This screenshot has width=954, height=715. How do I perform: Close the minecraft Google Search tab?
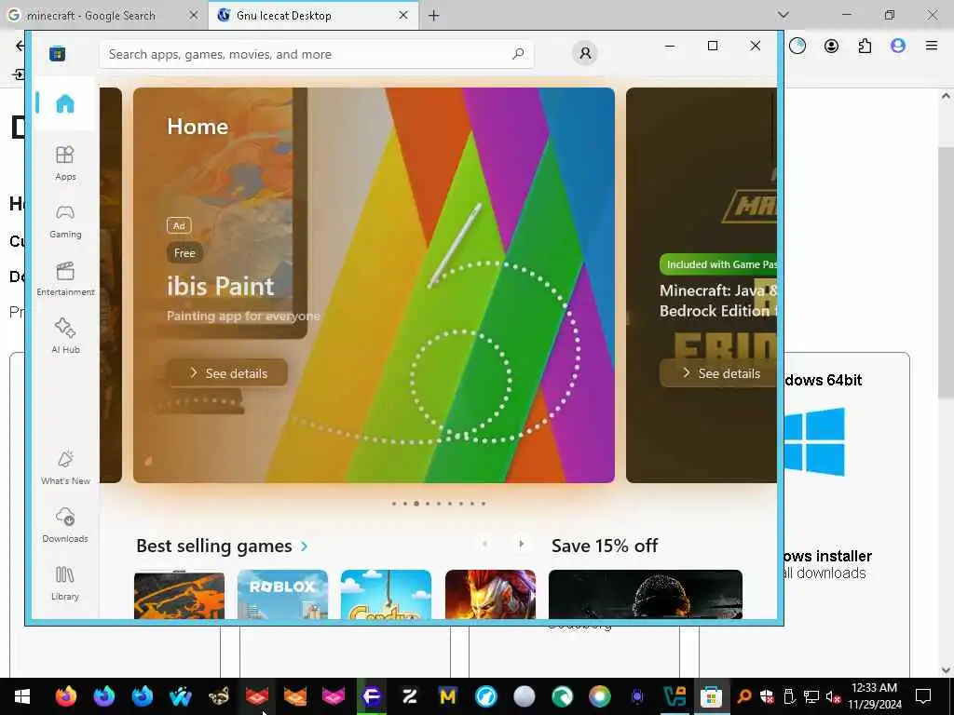pyautogui.click(x=193, y=15)
